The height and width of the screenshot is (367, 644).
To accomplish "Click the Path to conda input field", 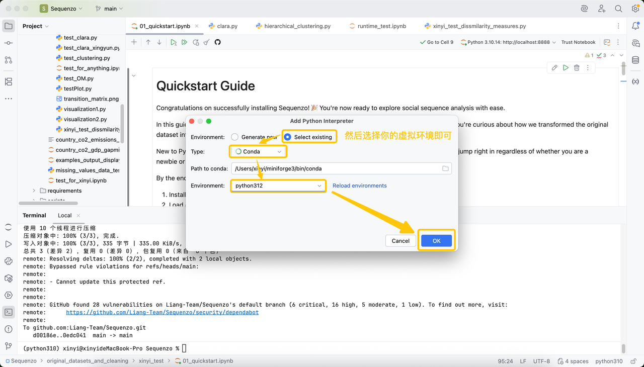I will click(335, 168).
